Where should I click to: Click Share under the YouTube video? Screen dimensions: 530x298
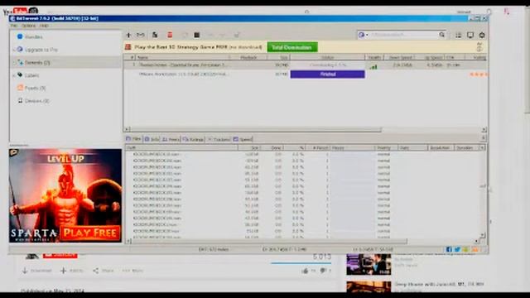pos(104,271)
